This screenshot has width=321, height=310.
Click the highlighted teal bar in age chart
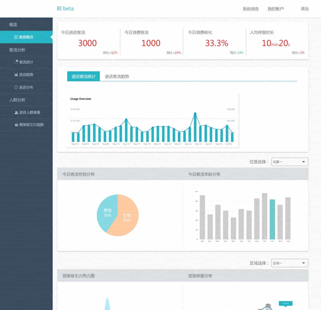(x=272, y=219)
